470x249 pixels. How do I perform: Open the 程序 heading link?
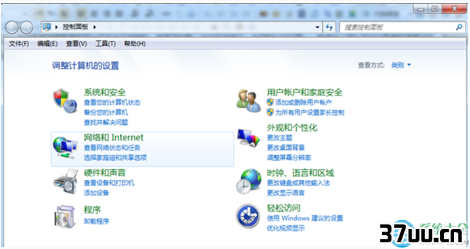(92, 209)
